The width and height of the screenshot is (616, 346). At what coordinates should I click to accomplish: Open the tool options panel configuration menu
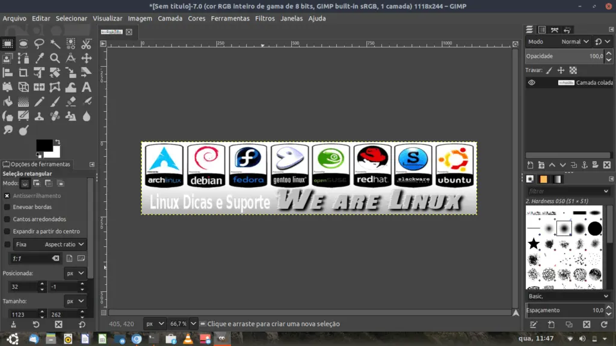(x=92, y=165)
